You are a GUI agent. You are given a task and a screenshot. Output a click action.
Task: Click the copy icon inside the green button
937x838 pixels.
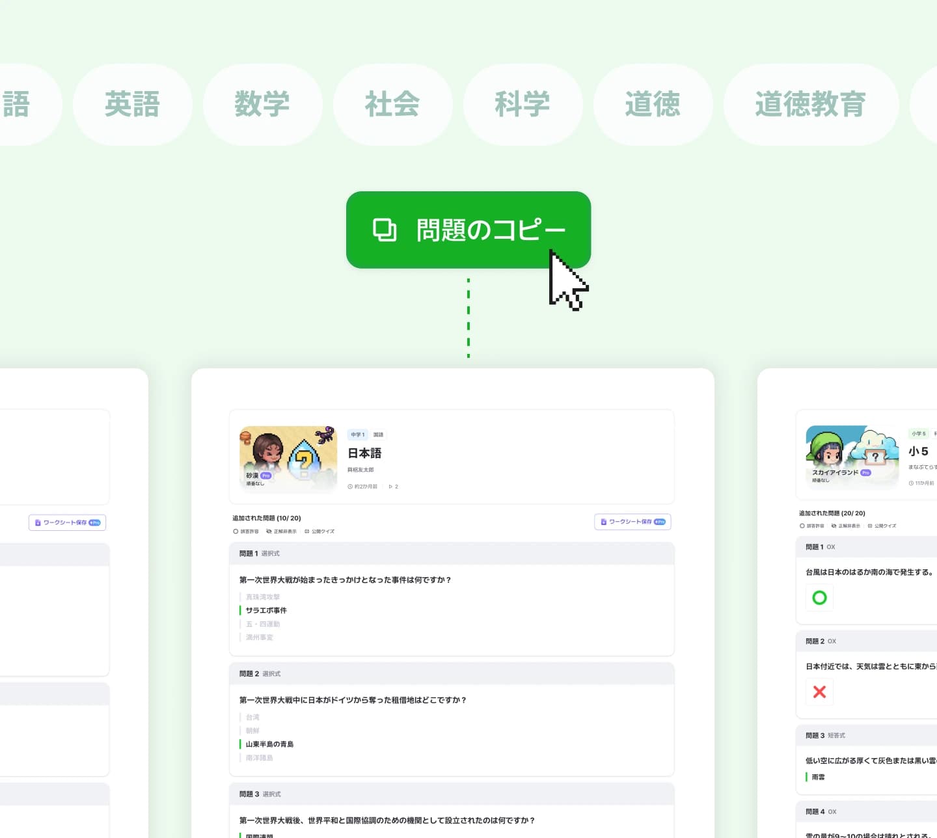pyautogui.click(x=385, y=230)
